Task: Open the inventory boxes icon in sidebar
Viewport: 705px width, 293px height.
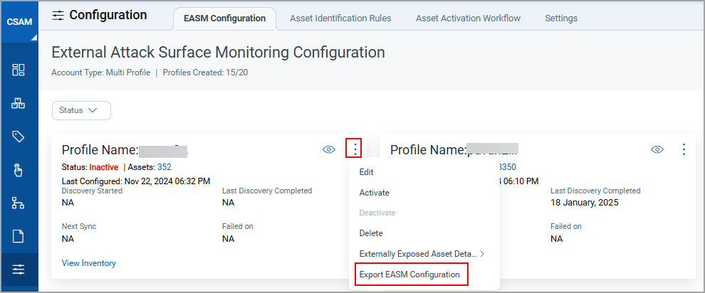Action: 19,103
